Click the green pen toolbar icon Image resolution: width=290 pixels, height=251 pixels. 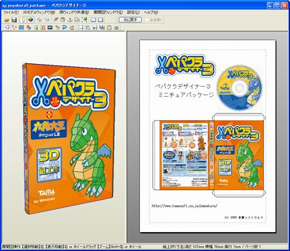[x=57, y=27]
